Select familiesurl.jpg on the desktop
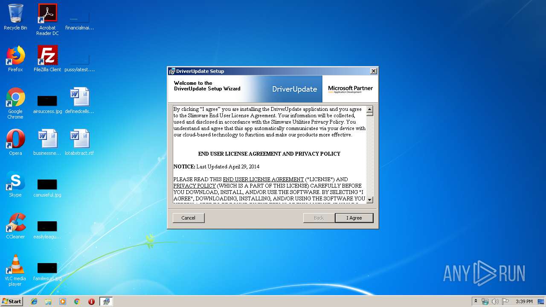This screenshot has width=546, height=307. coord(47,272)
